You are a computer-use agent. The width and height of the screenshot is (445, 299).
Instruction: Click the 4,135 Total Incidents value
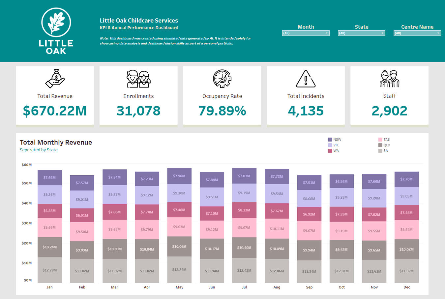pos(306,111)
